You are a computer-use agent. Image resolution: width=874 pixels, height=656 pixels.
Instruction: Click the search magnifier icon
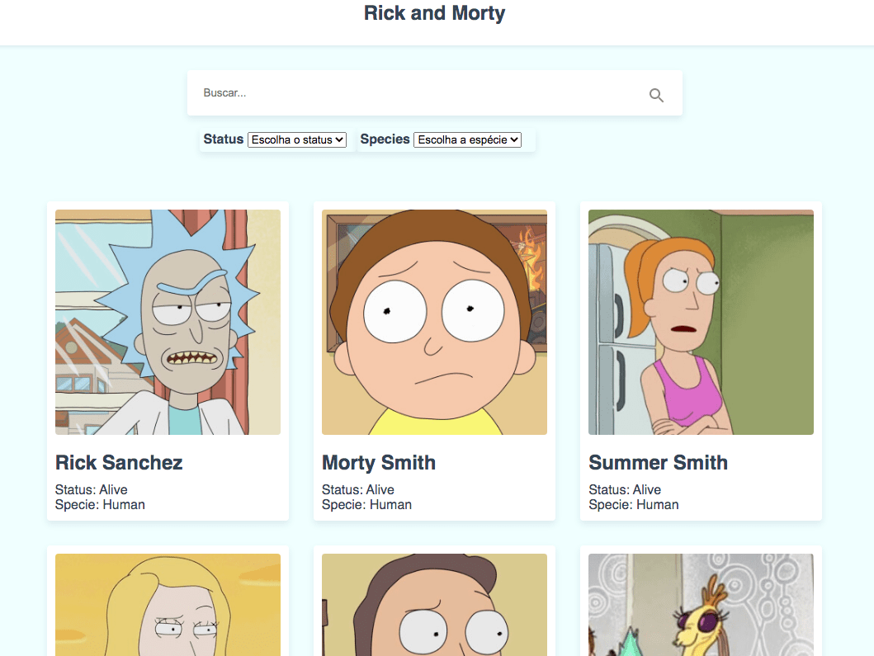coord(656,95)
